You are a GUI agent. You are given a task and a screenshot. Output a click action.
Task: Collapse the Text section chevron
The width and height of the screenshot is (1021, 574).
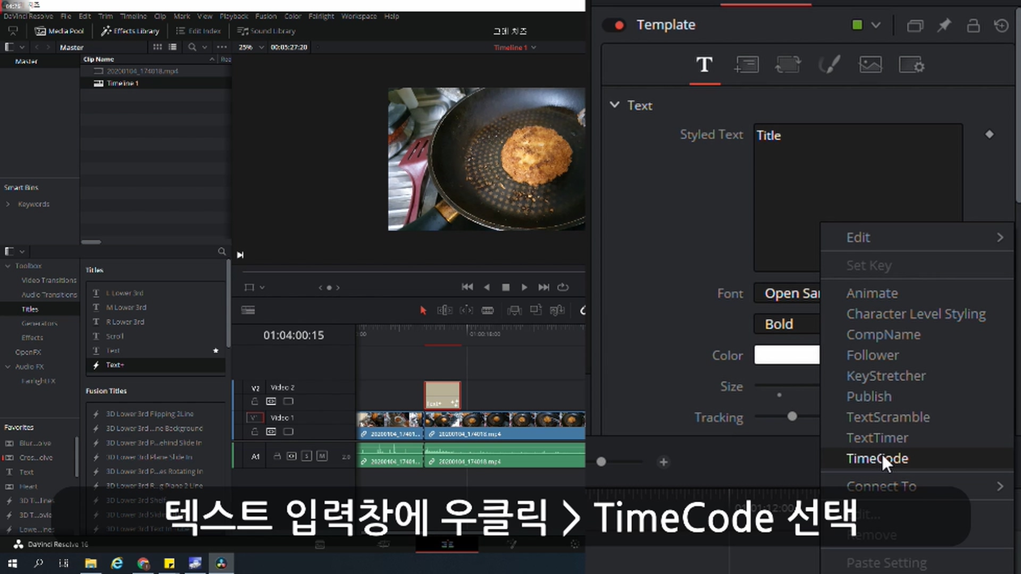click(615, 105)
